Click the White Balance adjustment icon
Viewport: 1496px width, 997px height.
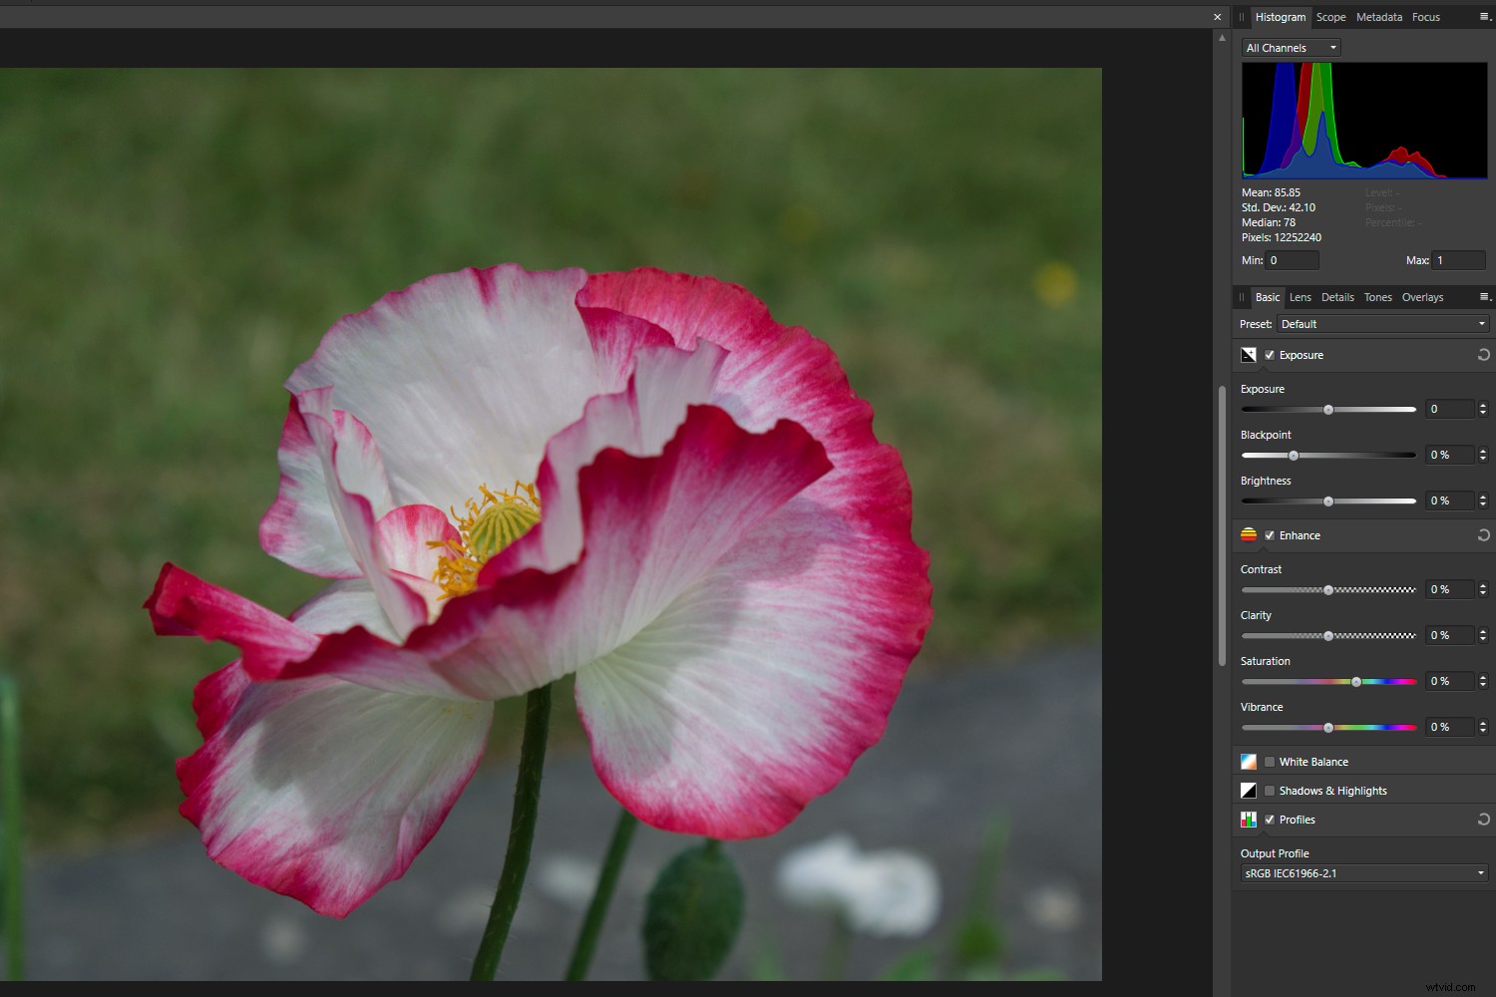click(1249, 761)
